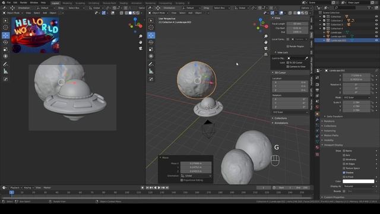Viewport: 380px width, 214px height.
Task: Open Orientation dropdown in Move operator panel
Action: 196,176
